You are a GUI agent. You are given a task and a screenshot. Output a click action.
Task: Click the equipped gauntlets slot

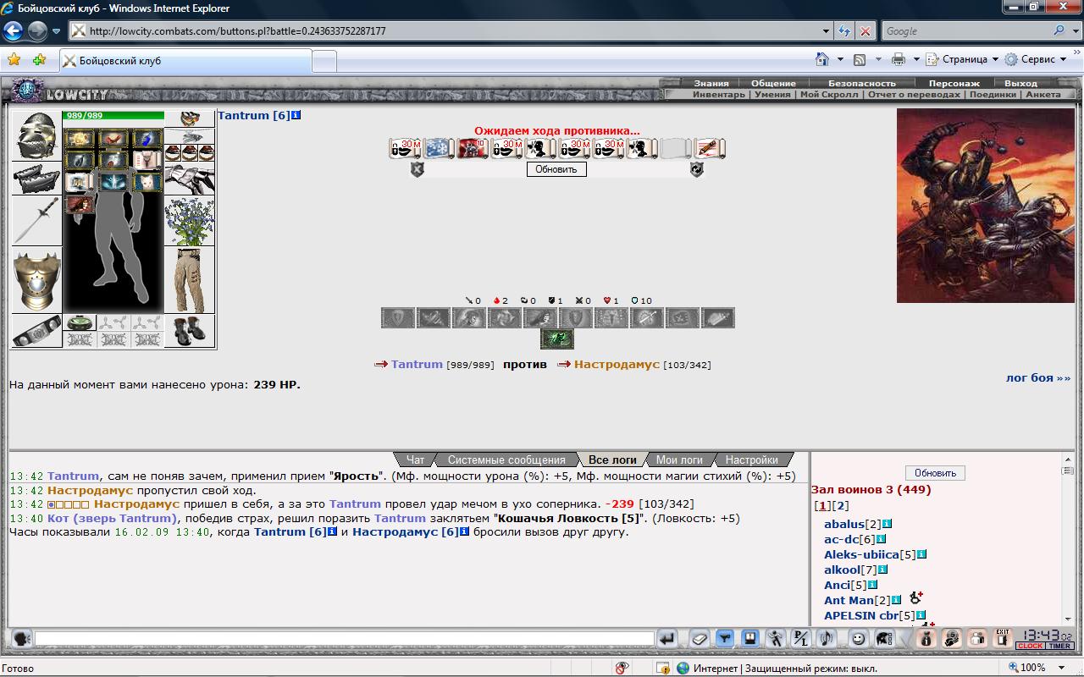click(189, 179)
